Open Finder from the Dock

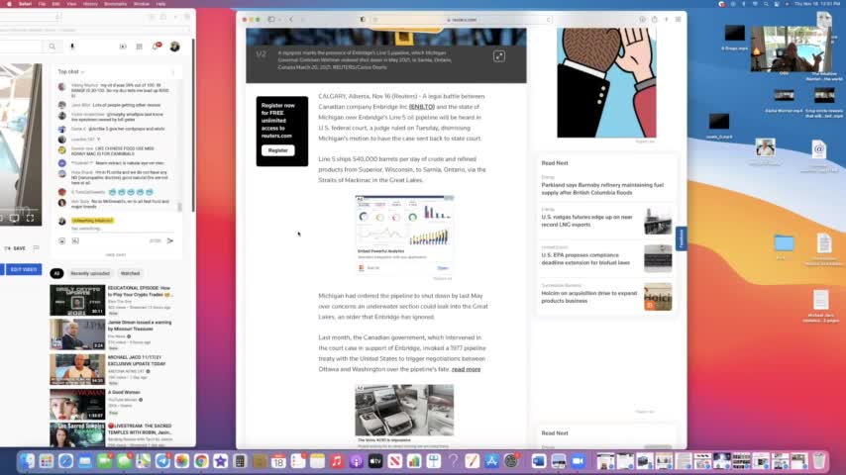click(x=27, y=461)
